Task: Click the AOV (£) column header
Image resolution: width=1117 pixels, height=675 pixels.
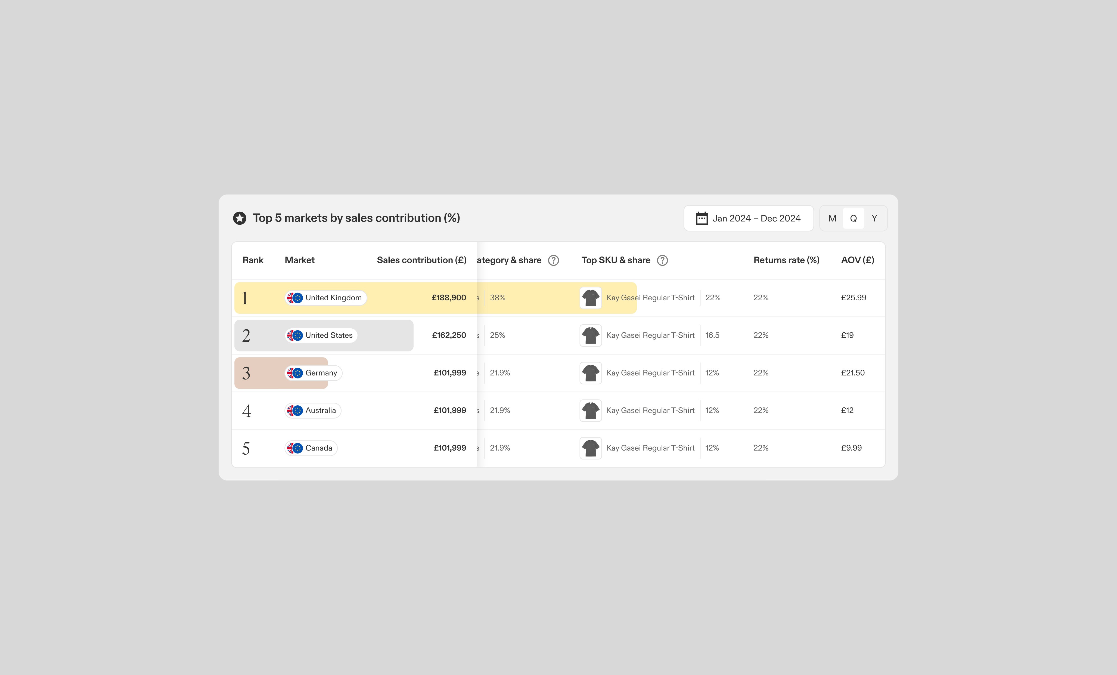Action: [x=857, y=260]
